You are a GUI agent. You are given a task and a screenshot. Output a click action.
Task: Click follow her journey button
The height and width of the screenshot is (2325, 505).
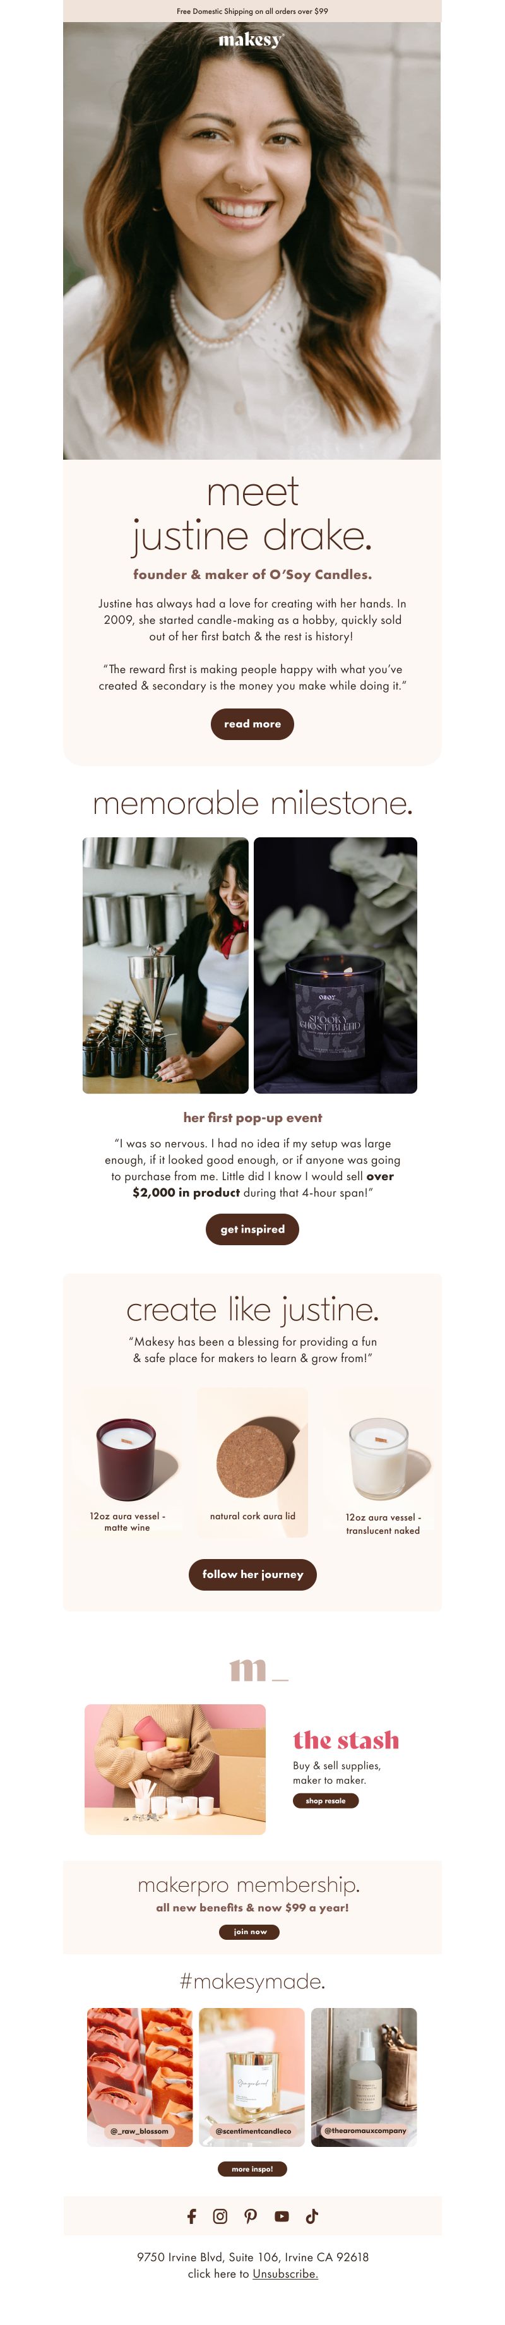(252, 1574)
